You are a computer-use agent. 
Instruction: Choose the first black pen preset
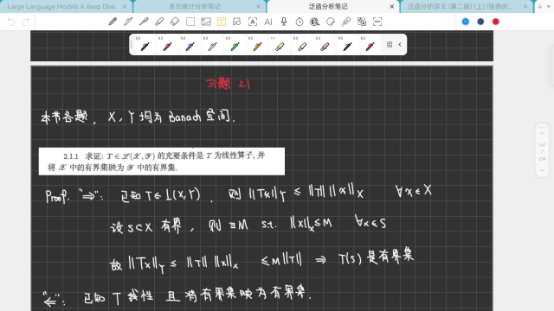(x=145, y=45)
